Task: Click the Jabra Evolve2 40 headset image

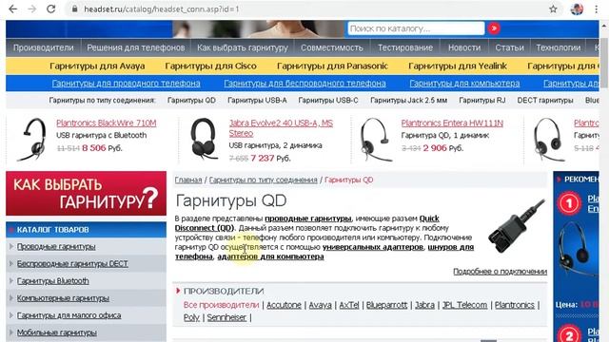Action: pyautogui.click(x=204, y=140)
